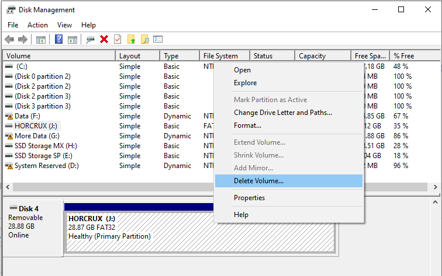Open the File menu

(x=13, y=25)
